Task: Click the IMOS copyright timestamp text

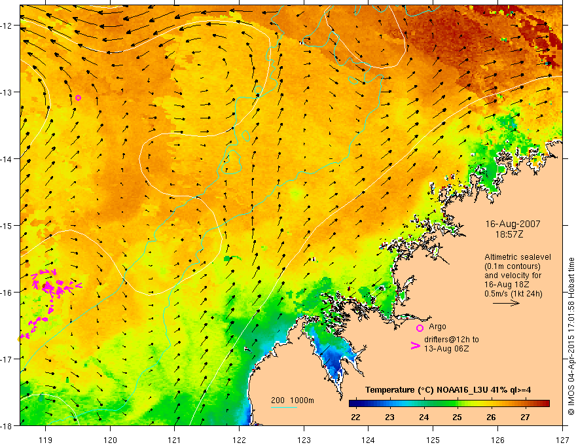Action: [x=571, y=336]
